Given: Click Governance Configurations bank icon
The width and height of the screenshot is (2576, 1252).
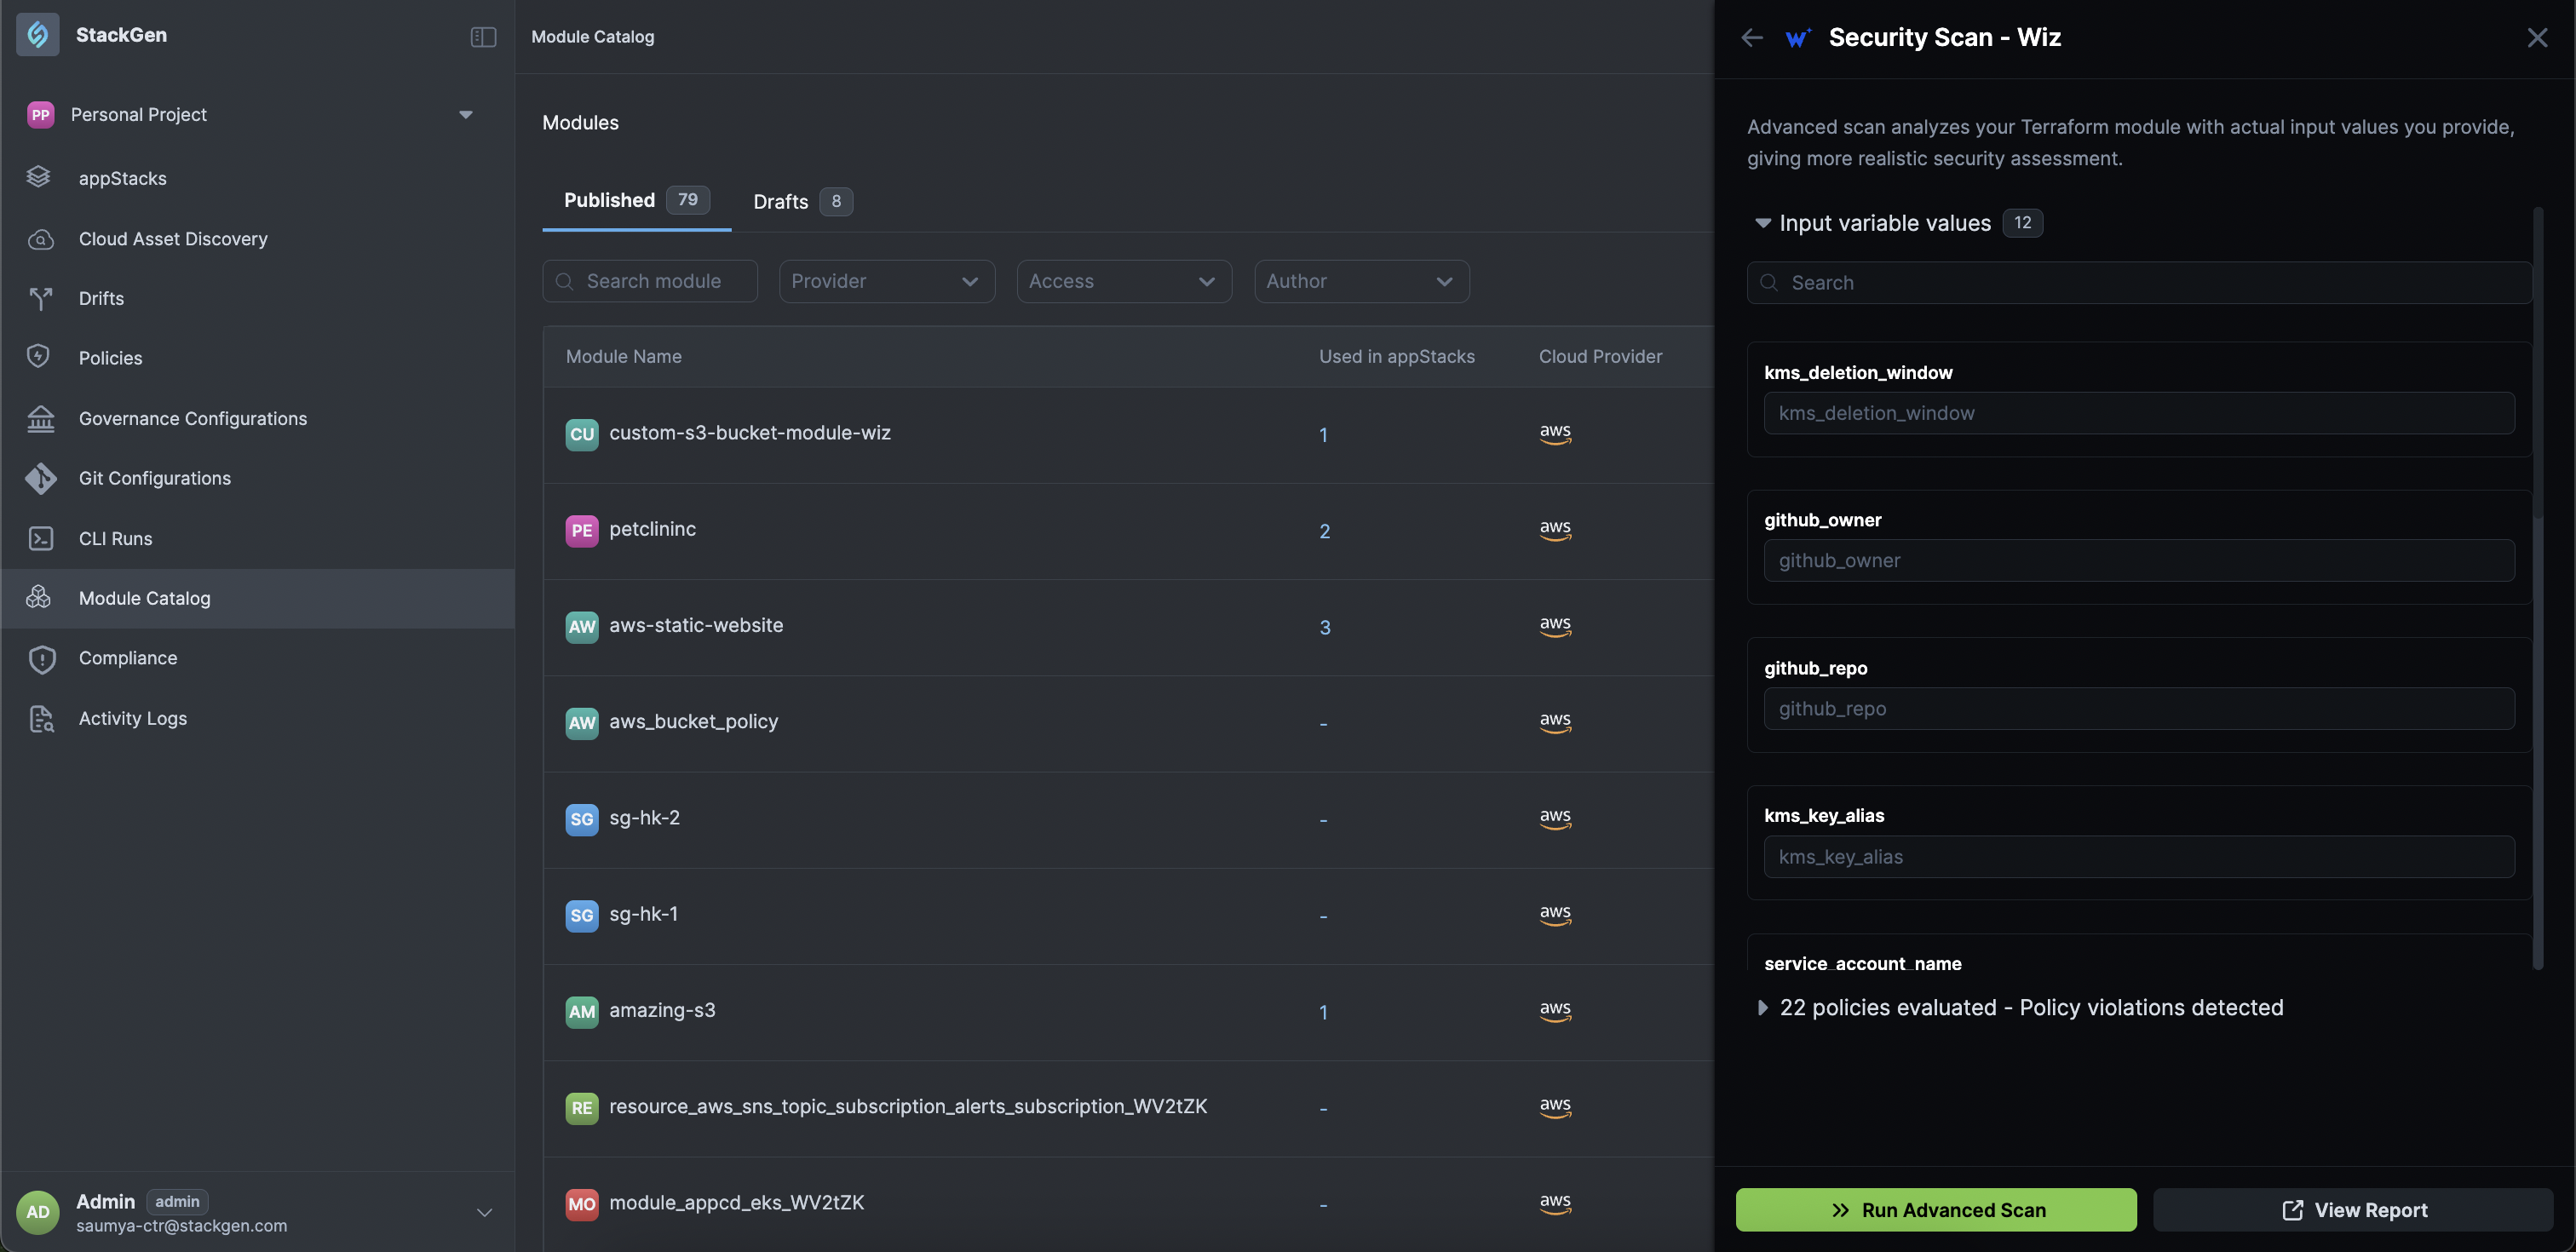Looking at the screenshot, I should click(40, 418).
